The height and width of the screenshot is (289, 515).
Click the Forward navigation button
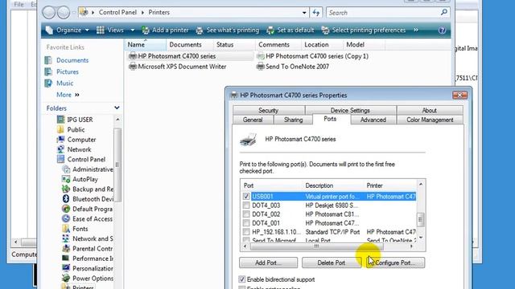point(64,13)
